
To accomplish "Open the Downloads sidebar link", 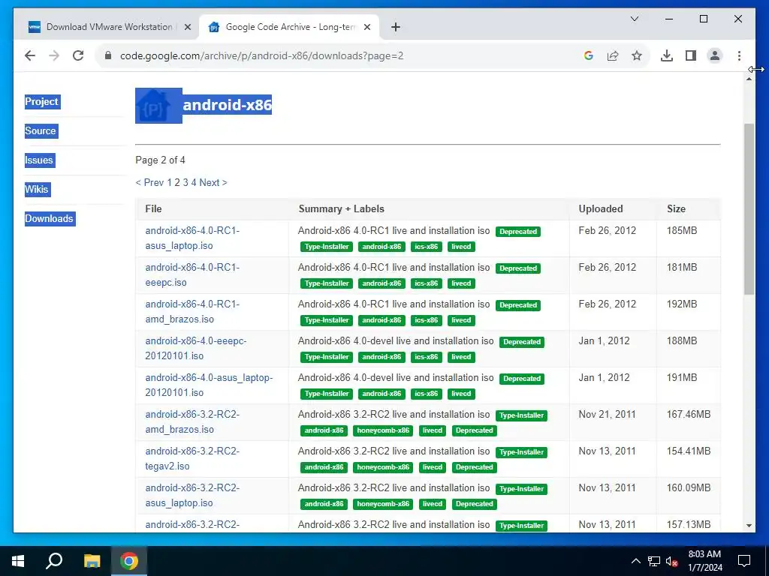I will click(50, 219).
